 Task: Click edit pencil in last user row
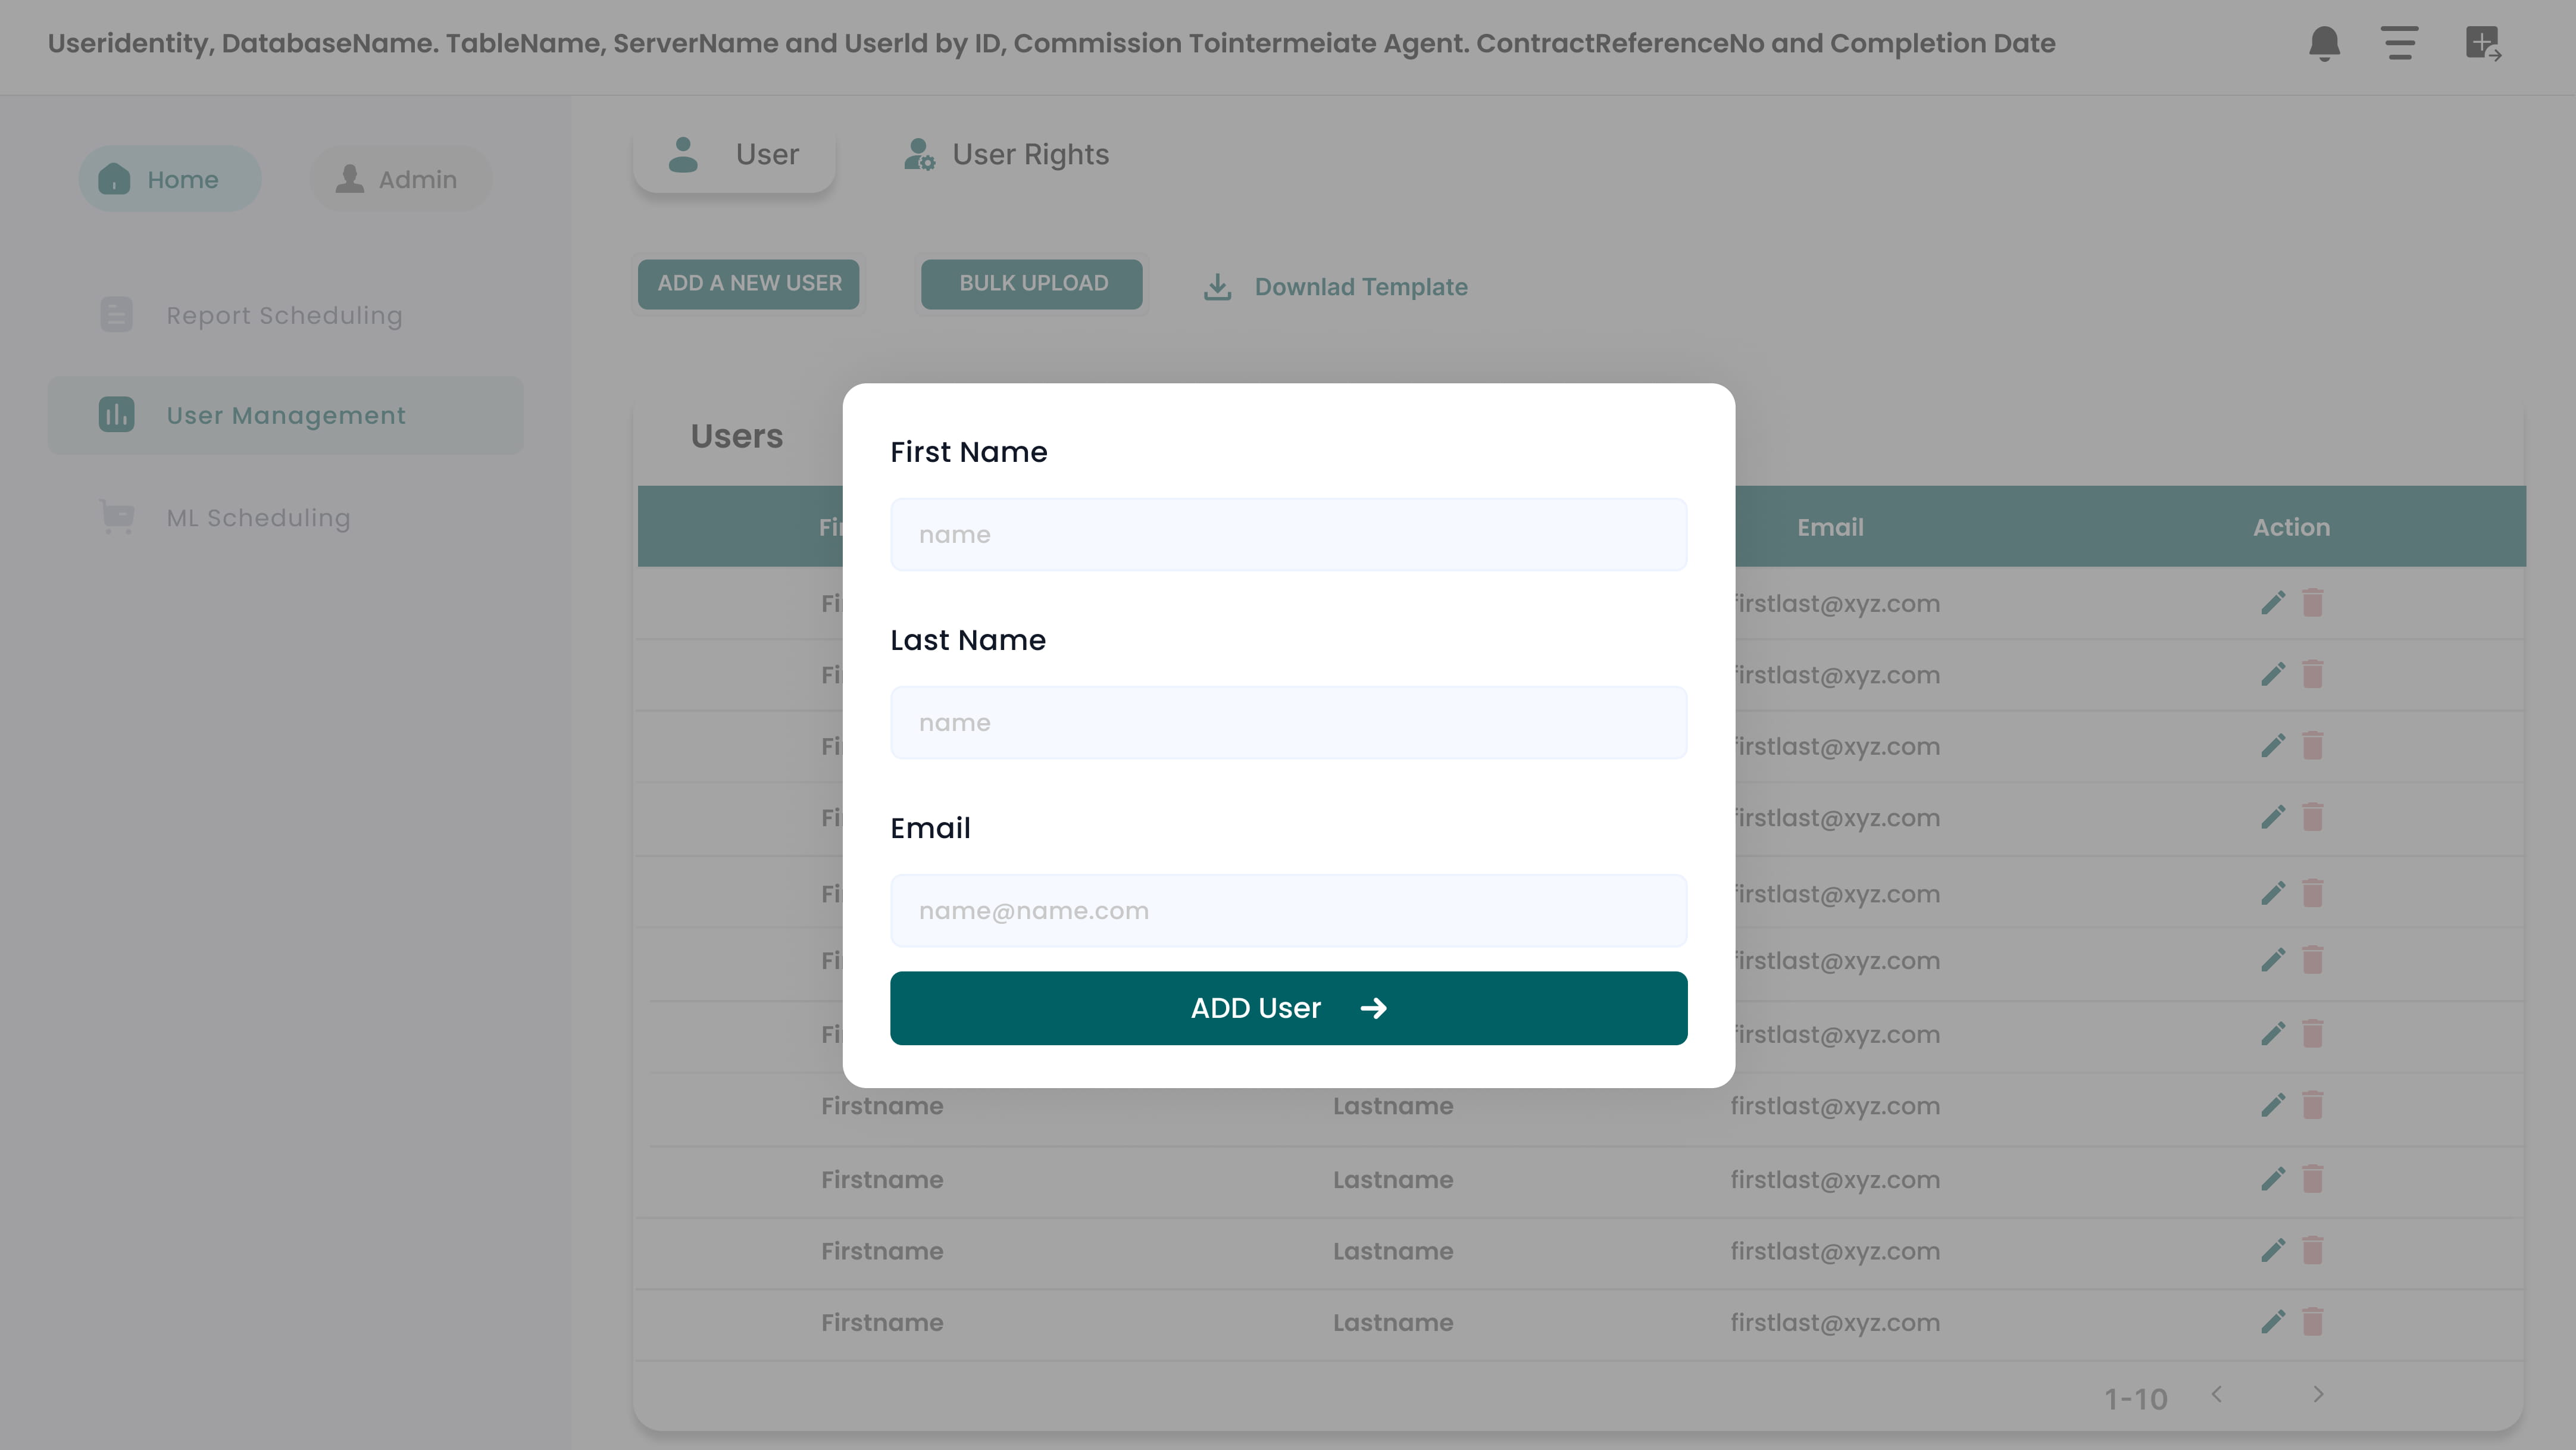(2272, 1322)
